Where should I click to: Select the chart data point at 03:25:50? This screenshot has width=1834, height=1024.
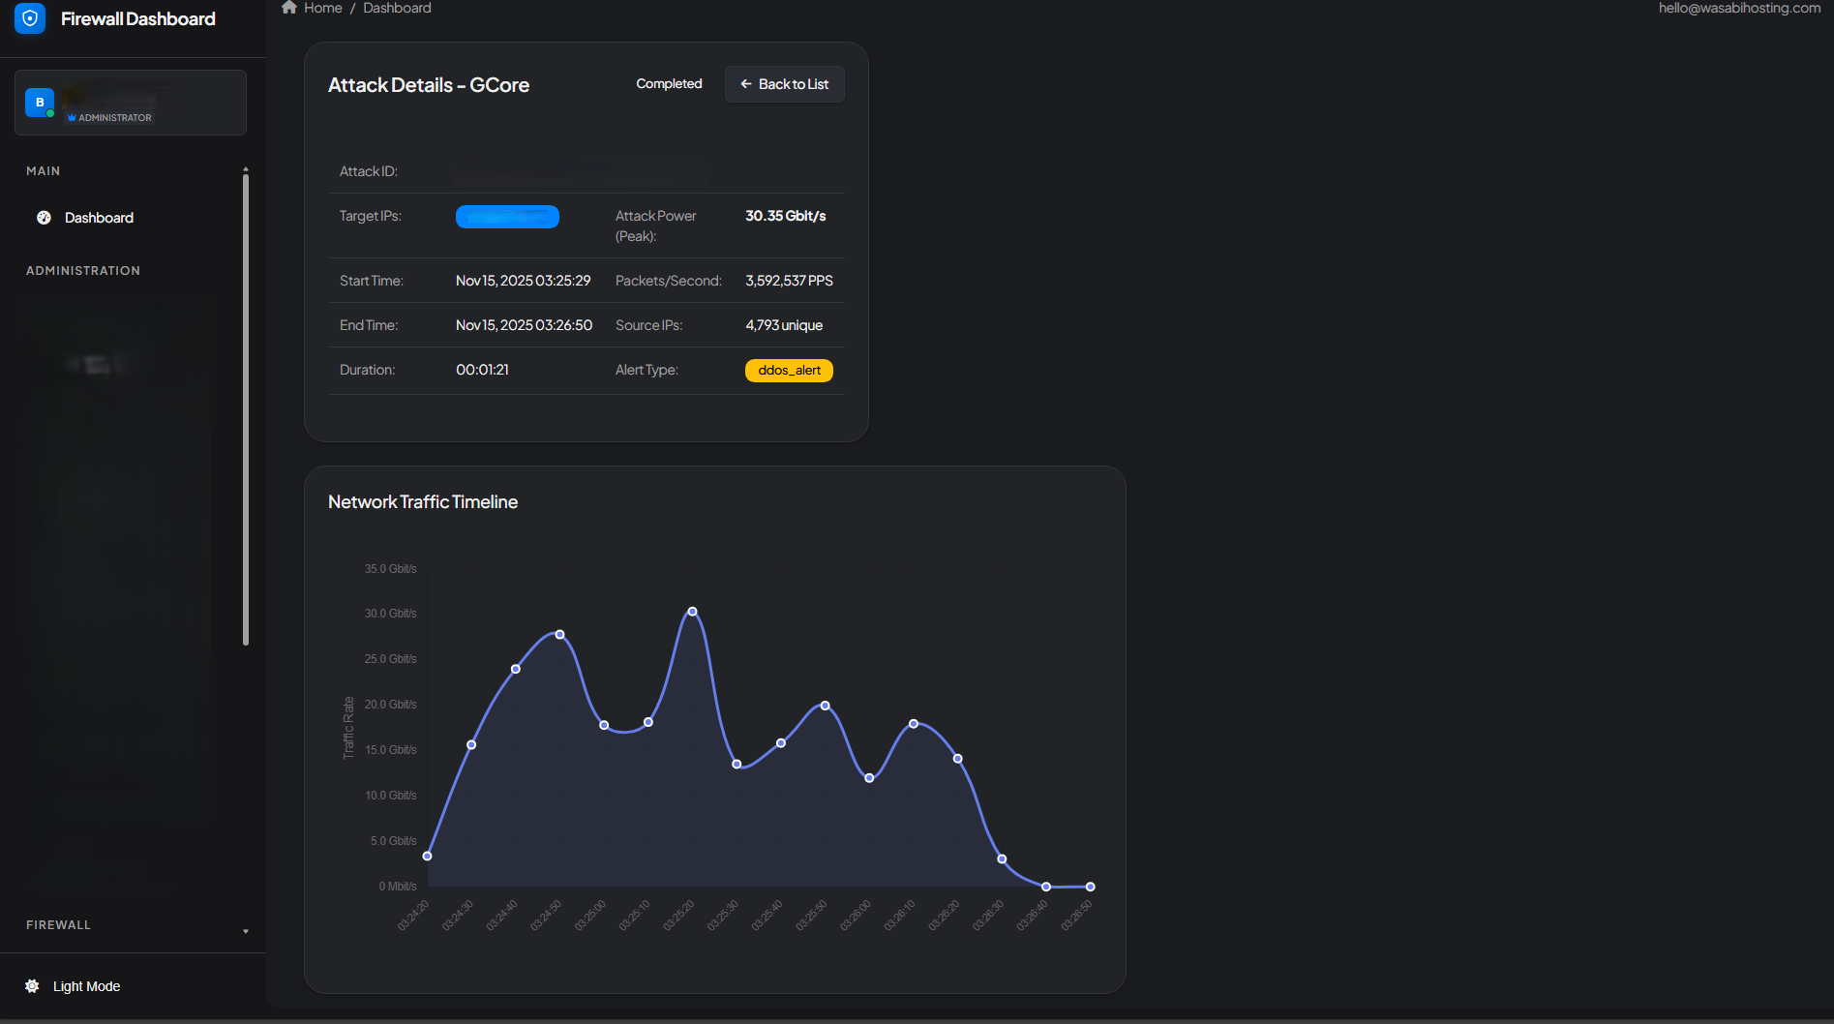click(825, 706)
